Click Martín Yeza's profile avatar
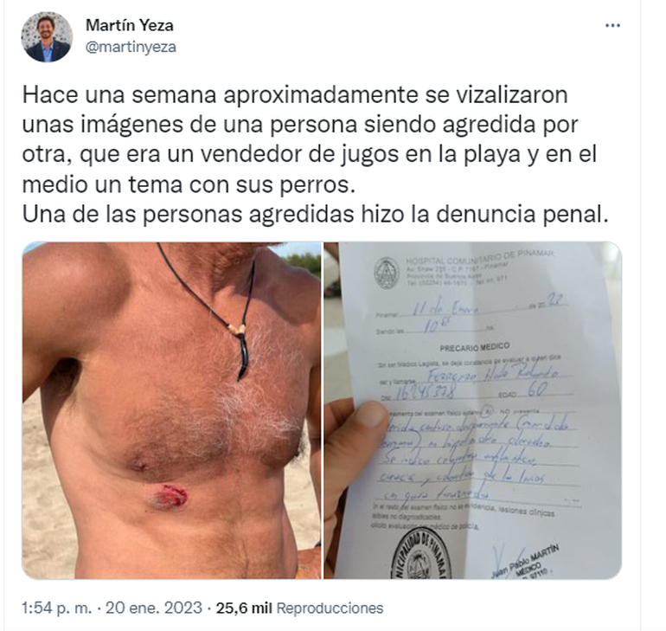 click(x=48, y=37)
